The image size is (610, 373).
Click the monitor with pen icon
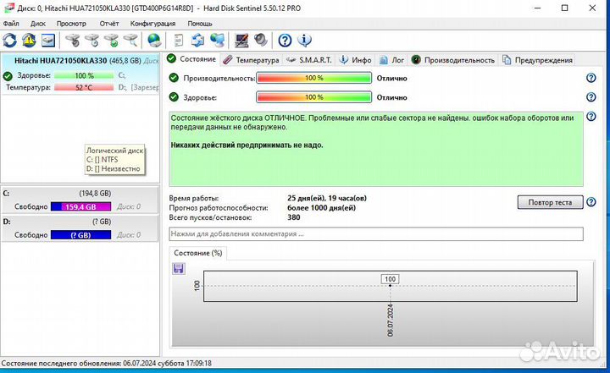tap(241, 40)
